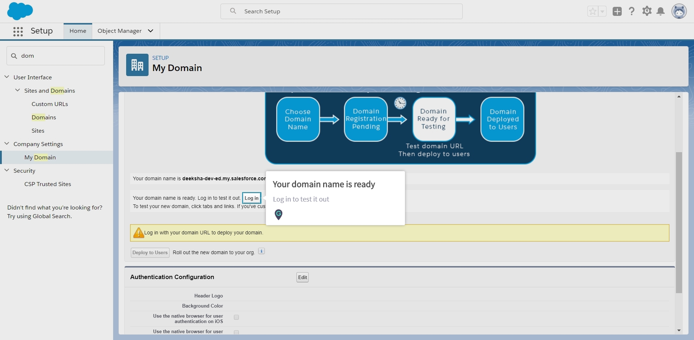The image size is (694, 340).
Task: Select My Domain in the sidebar
Action: pos(57,157)
